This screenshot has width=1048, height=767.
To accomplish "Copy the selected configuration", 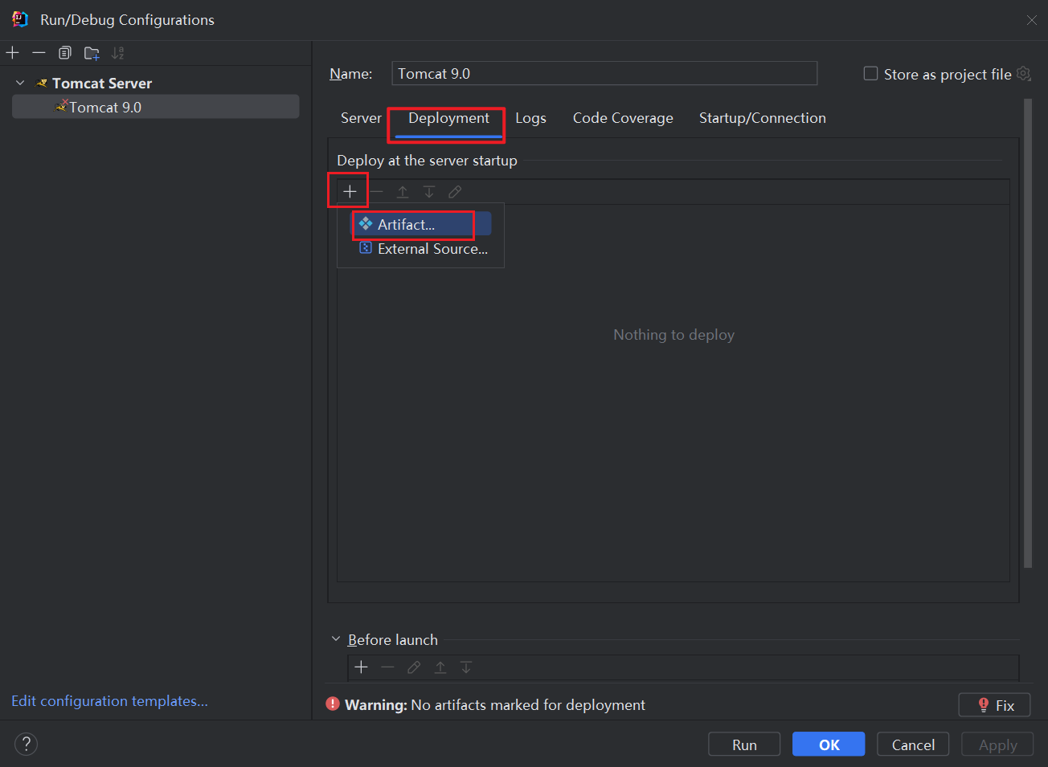I will (x=65, y=53).
